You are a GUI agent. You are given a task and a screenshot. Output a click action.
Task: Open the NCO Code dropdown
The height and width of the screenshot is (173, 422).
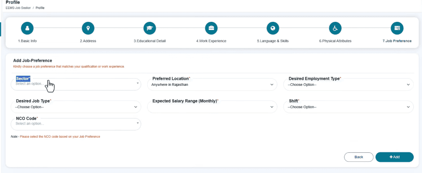click(x=76, y=124)
